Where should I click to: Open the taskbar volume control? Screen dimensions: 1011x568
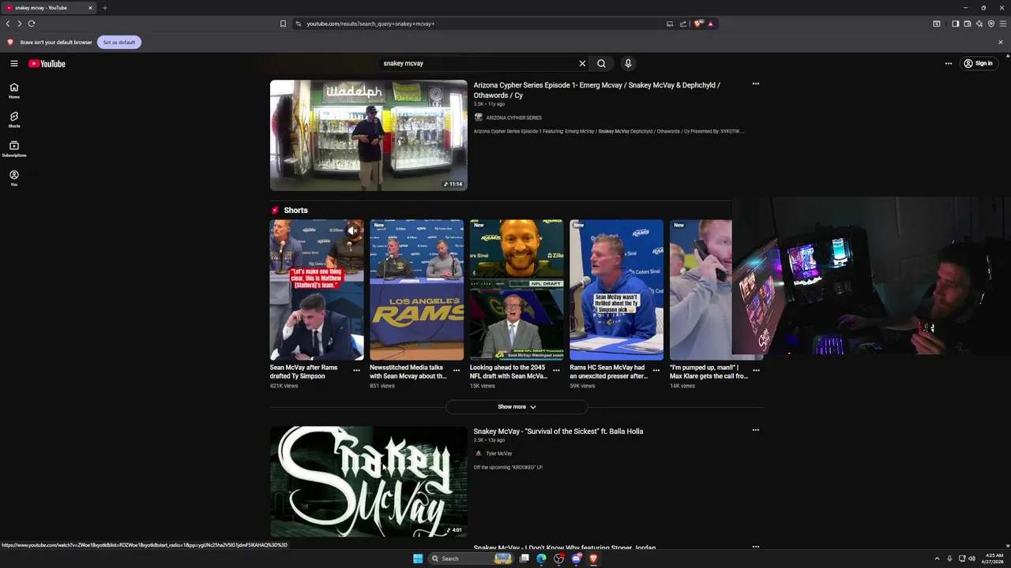[972, 559]
